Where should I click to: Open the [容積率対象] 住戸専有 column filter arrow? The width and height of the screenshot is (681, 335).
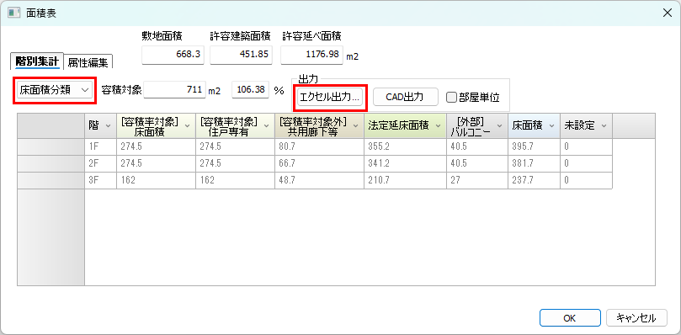267,126
